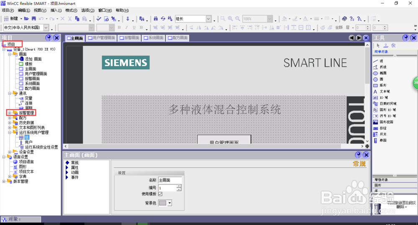Viewport: 418px width, 225px height.
Task: Increase the 编号 number stepper
Action: (179, 186)
